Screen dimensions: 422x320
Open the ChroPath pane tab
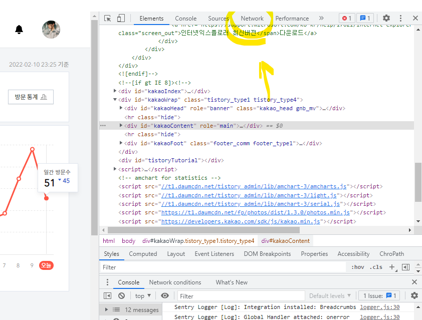391,254
